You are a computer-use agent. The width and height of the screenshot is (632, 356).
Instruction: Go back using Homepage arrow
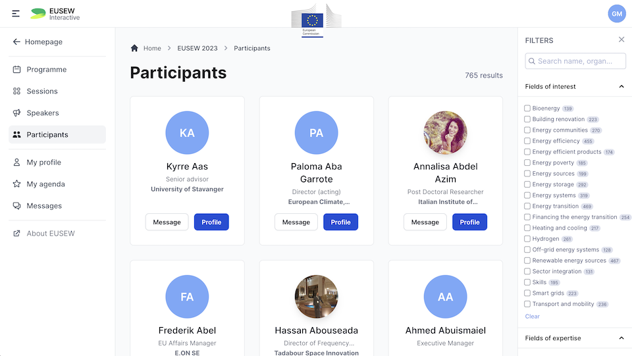[16, 42]
